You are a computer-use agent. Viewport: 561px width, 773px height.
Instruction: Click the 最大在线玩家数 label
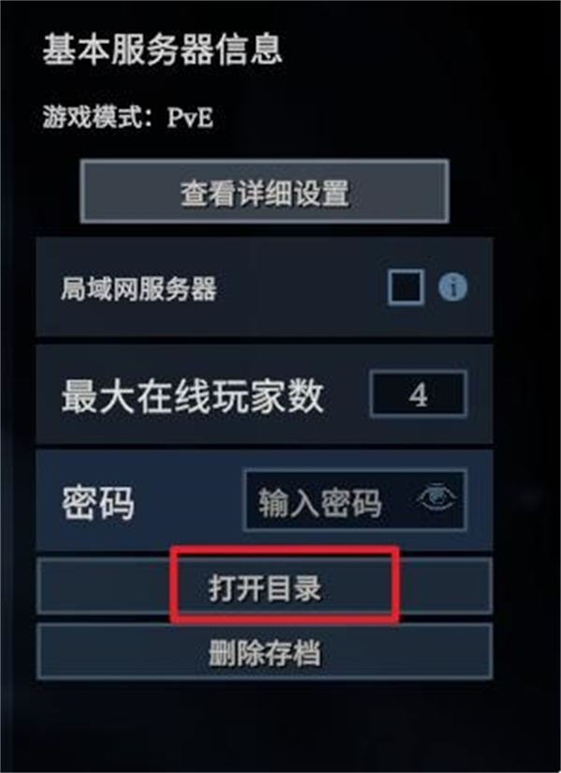coord(193,396)
